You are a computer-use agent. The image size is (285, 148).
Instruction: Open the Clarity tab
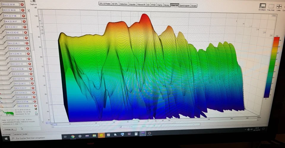[x=160, y=5]
